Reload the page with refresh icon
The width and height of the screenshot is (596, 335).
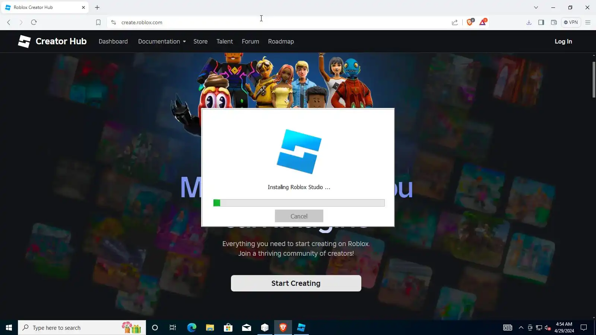(34, 22)
